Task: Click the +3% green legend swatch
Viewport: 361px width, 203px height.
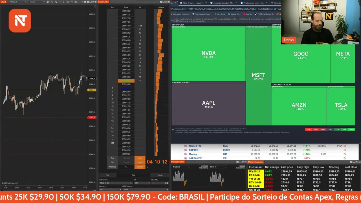Action: click(x=351, y=129)
